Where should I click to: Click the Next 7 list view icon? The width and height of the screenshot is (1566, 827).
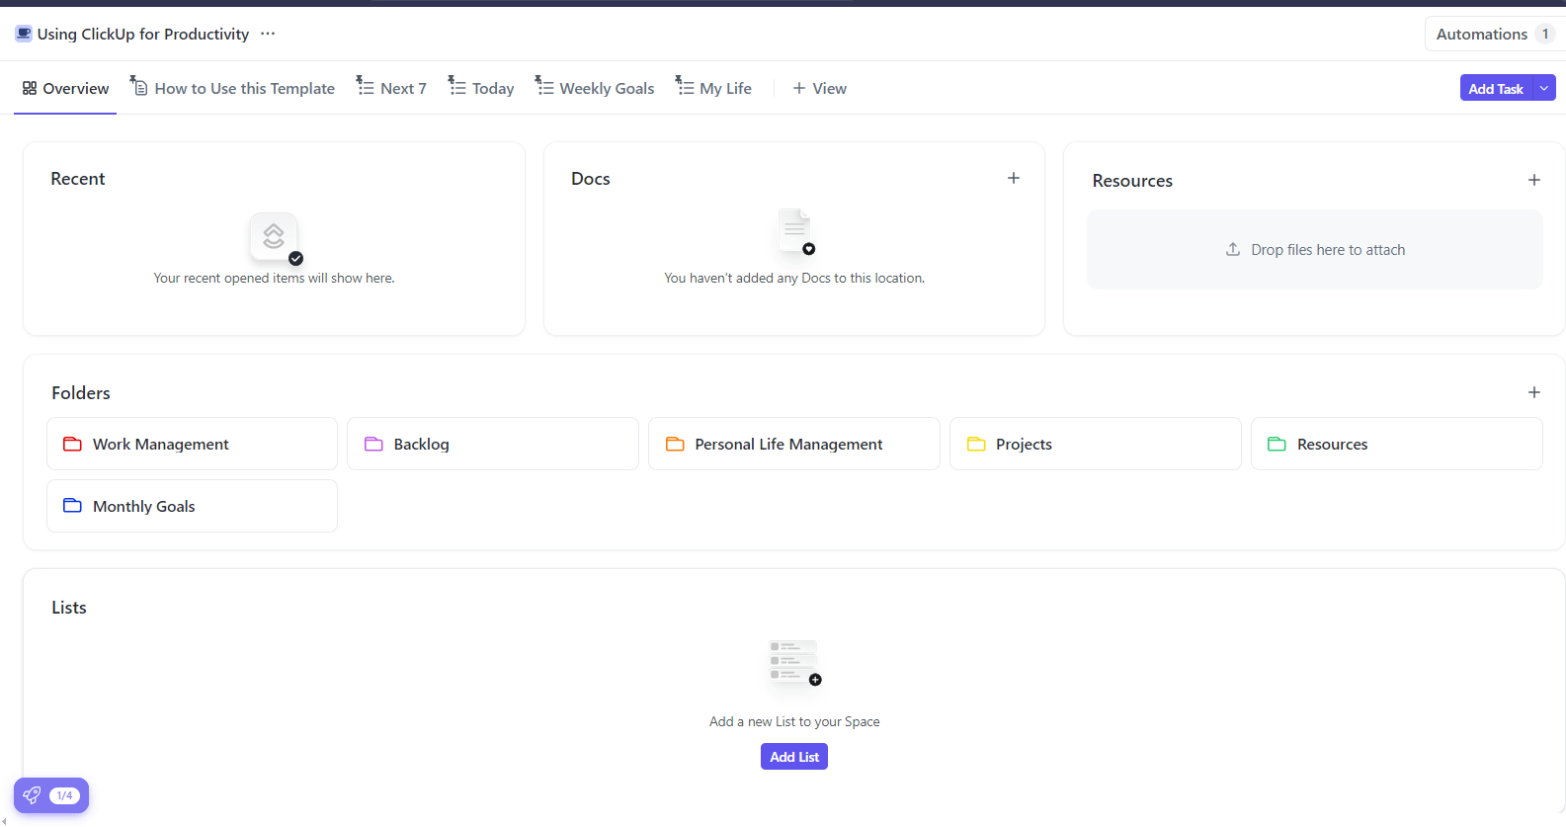click(x=365, y=86)
